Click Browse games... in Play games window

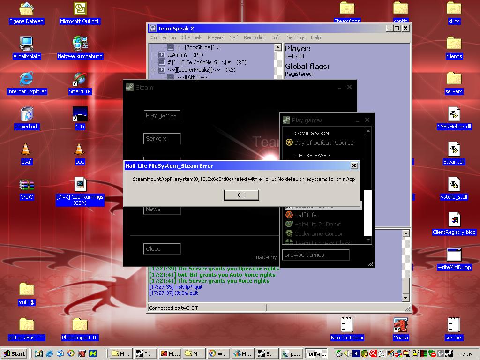click(x=315, y=255)
